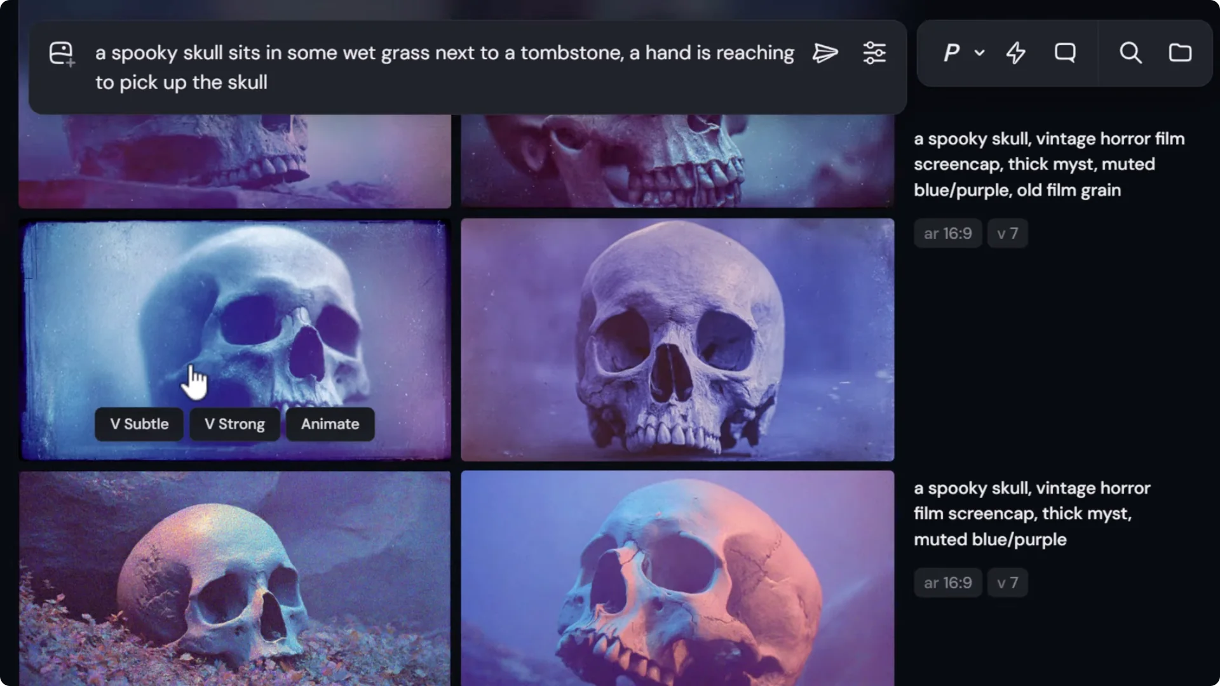Submit the prompt with the paper plane icon
Image resolution: width=1220 pixels, height=686 pixels.
(x=825, y=53)
